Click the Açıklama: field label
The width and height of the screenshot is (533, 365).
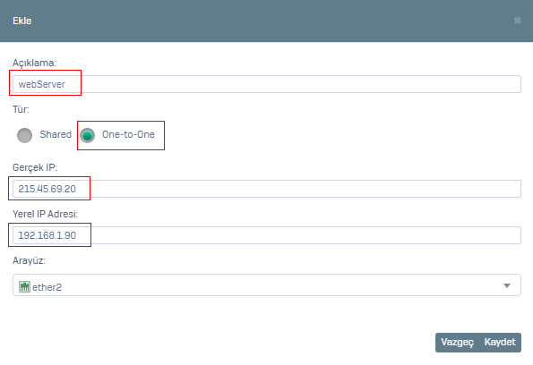[34, 64]
